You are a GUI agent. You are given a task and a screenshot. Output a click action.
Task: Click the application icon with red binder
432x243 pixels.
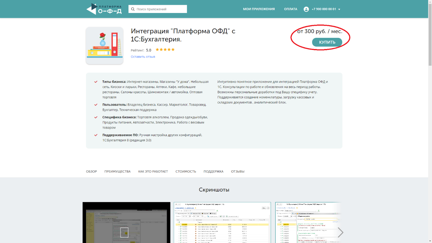(x=104, y=46)
